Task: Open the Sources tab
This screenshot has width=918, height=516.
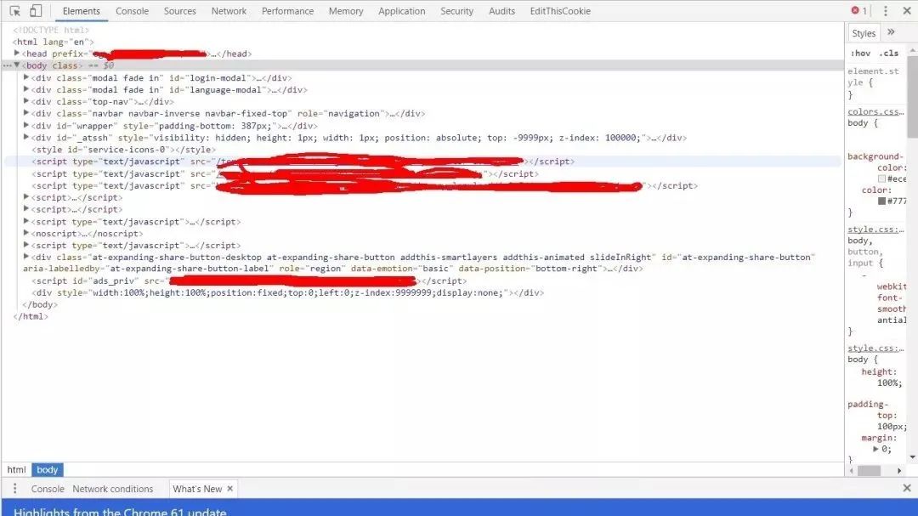Action: click(x=179, y=11)
